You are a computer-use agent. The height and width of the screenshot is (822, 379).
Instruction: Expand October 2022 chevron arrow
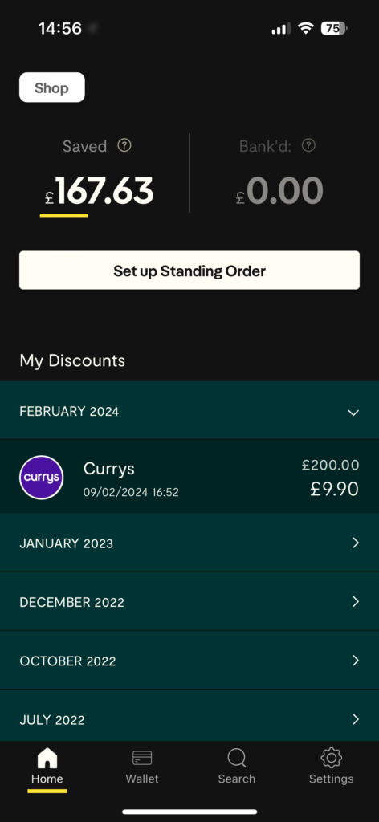[356, 660]
